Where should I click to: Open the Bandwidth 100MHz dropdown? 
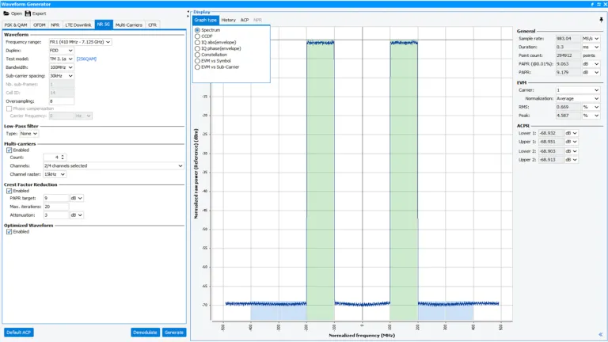click(61, 67)
